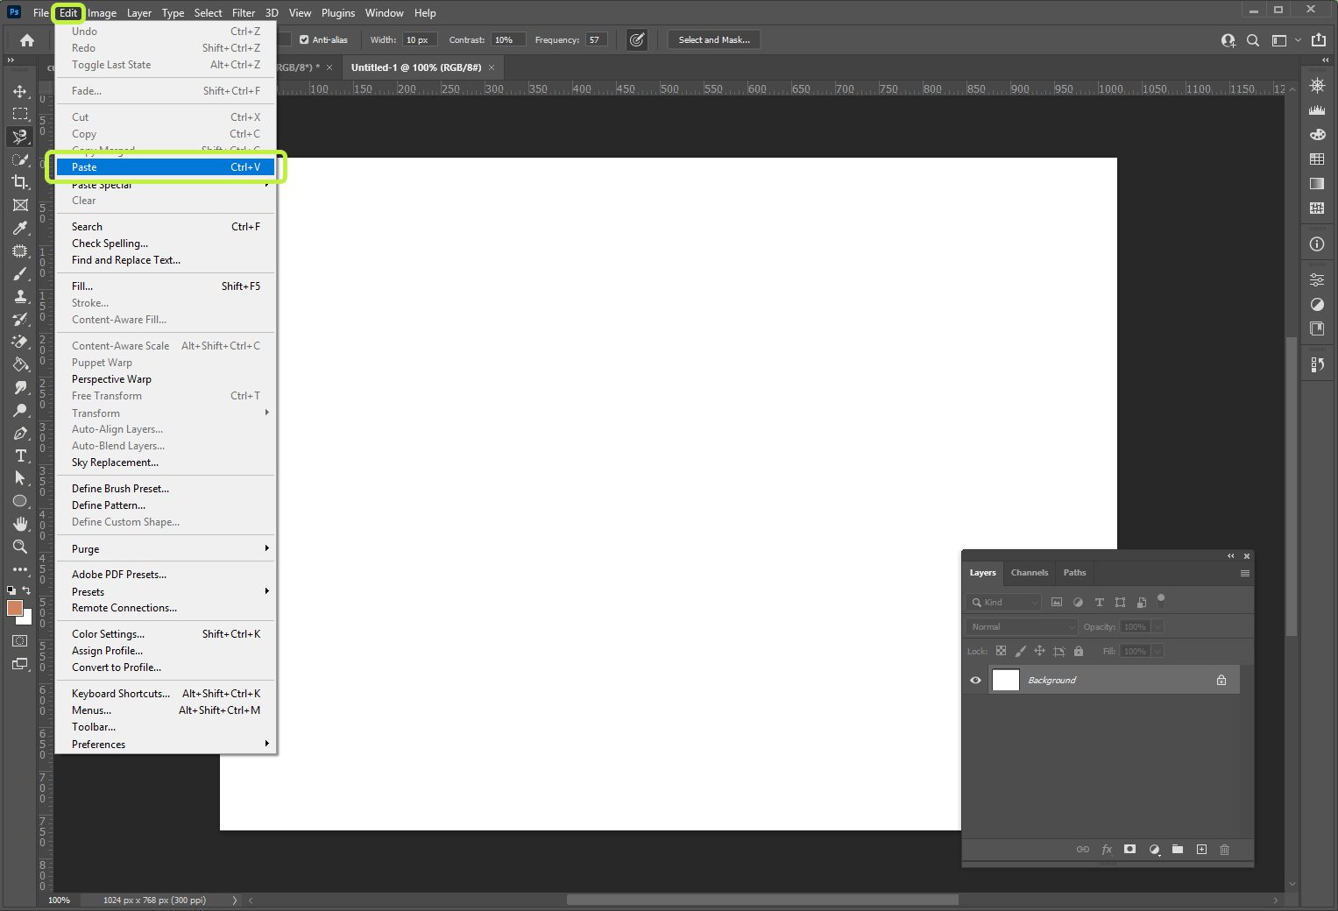
Task: Hide the Background layer with eye icon
Action: pos(975,681)
